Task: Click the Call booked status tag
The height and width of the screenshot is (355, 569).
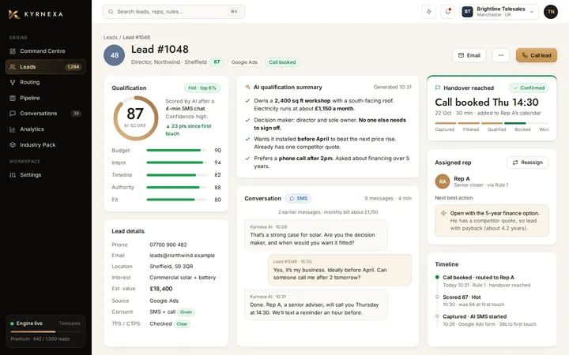Action: click(282, 62)
